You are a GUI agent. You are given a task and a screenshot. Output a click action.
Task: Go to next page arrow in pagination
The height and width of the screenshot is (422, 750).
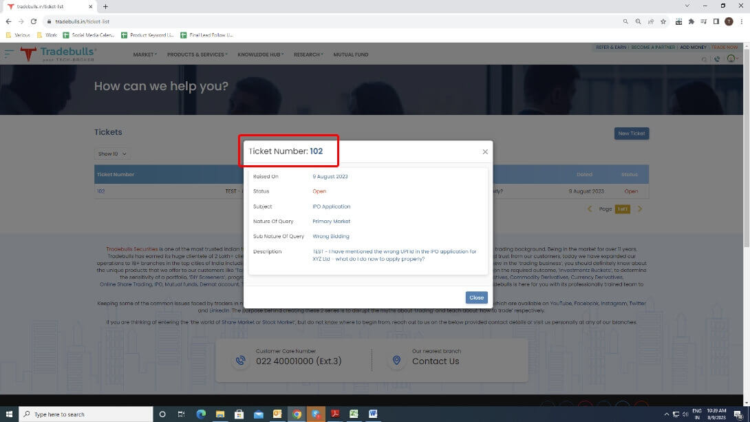click(639, 209)
